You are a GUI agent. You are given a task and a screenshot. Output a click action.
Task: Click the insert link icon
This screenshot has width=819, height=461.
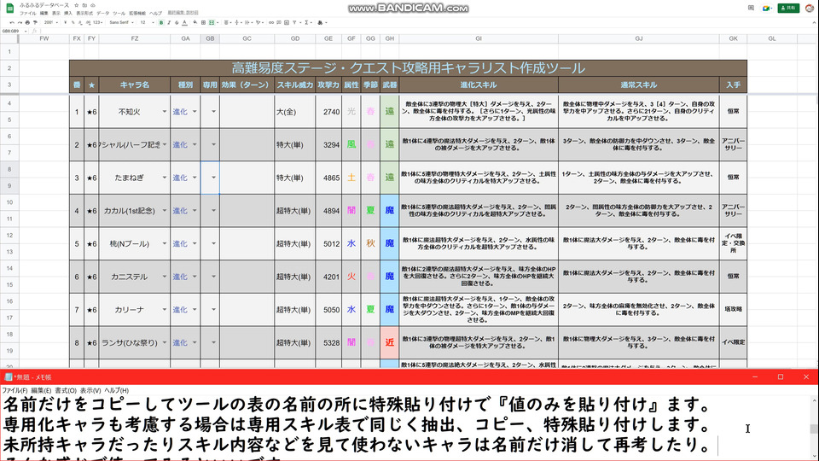click(271, 22)
